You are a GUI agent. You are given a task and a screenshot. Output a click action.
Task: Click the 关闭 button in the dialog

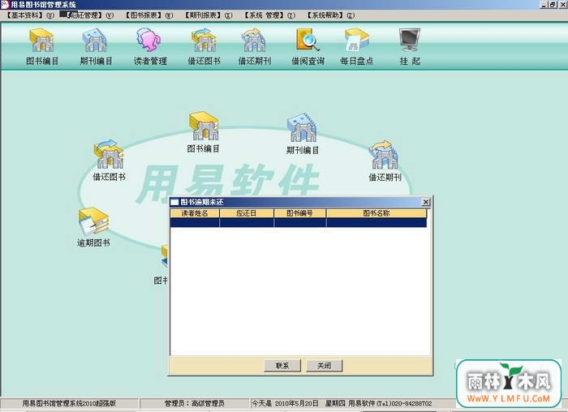coord(325,365)
